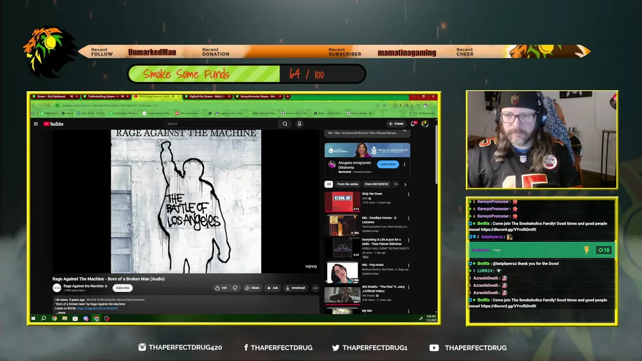Open a new browser tab with plus button
Image resolution: width=642 pixels, height=361 pixels.
[287, 96]
